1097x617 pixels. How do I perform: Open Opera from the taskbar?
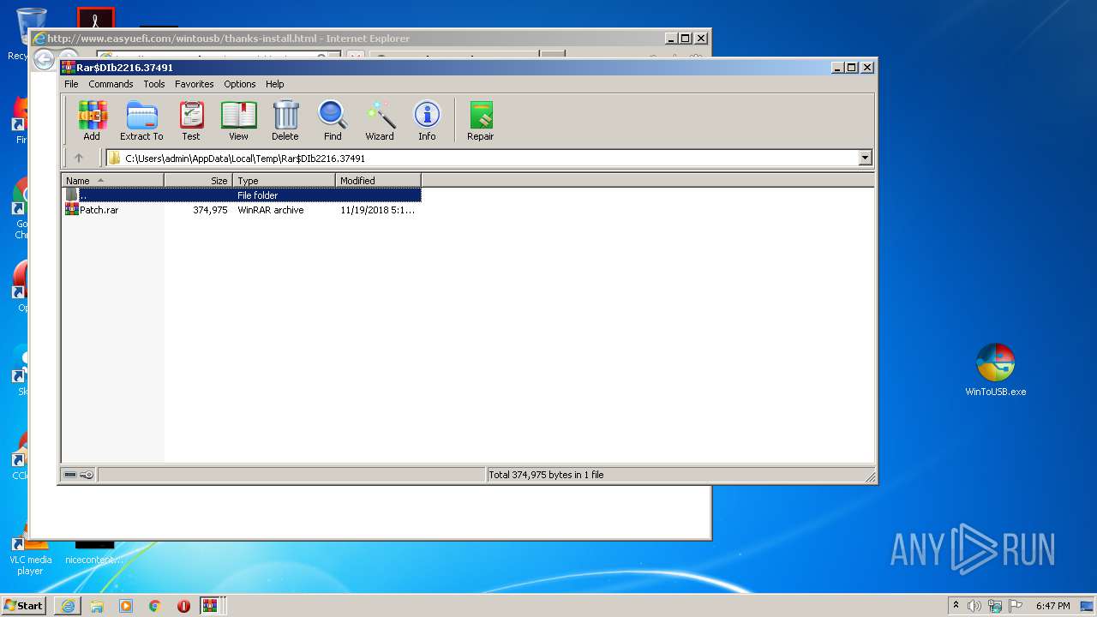click(183, 606)
